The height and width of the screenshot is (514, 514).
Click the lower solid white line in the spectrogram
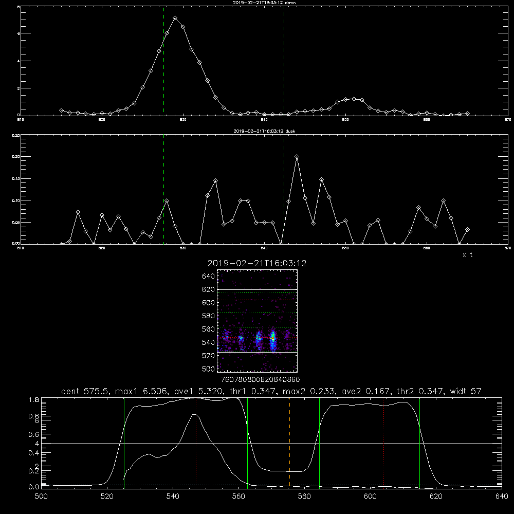(x=258, y=352)
